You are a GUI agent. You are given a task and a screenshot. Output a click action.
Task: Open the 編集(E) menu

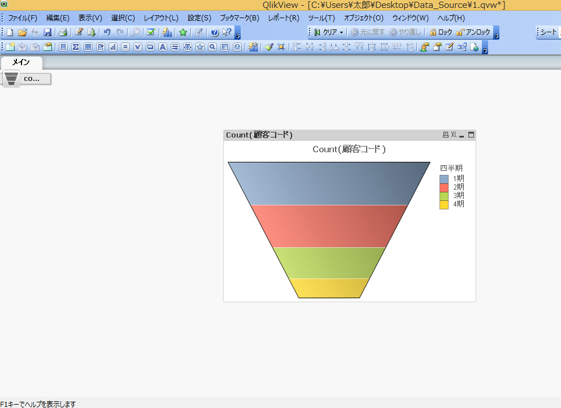pos(58,18)
